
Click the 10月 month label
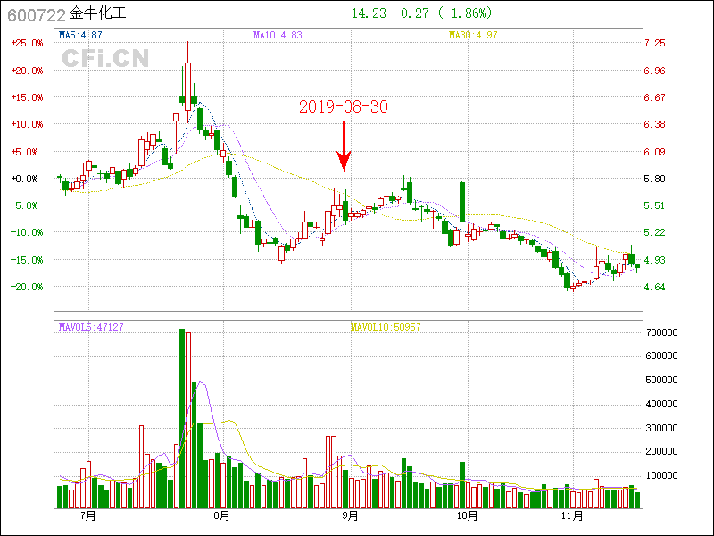click(x=467, y=516)
